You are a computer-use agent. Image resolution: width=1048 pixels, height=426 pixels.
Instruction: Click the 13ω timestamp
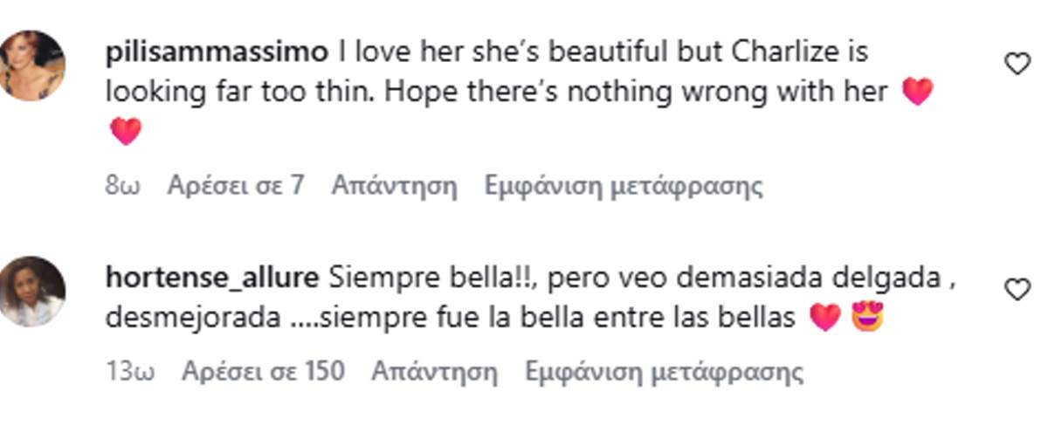130,372
